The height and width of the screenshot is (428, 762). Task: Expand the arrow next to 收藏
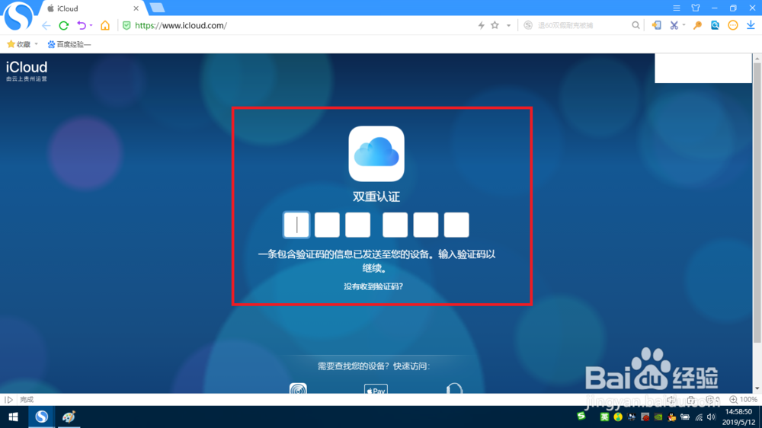click(36, 44)
